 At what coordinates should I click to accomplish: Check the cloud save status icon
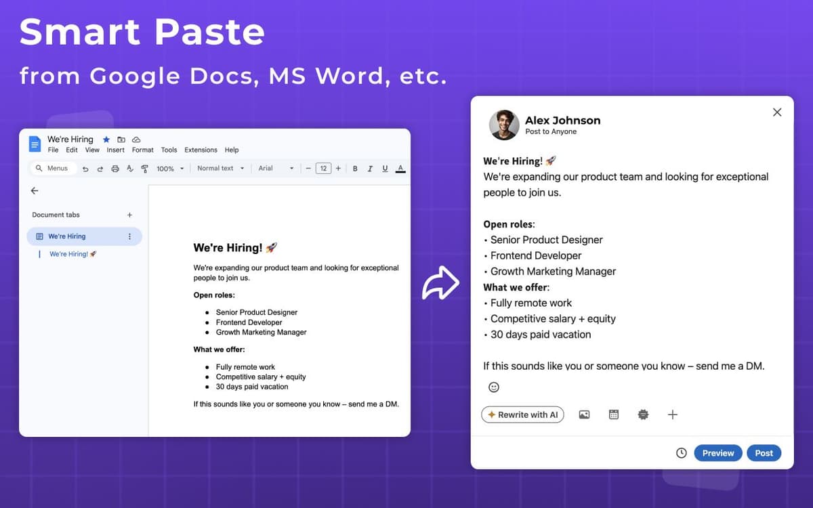coord(135,140)
